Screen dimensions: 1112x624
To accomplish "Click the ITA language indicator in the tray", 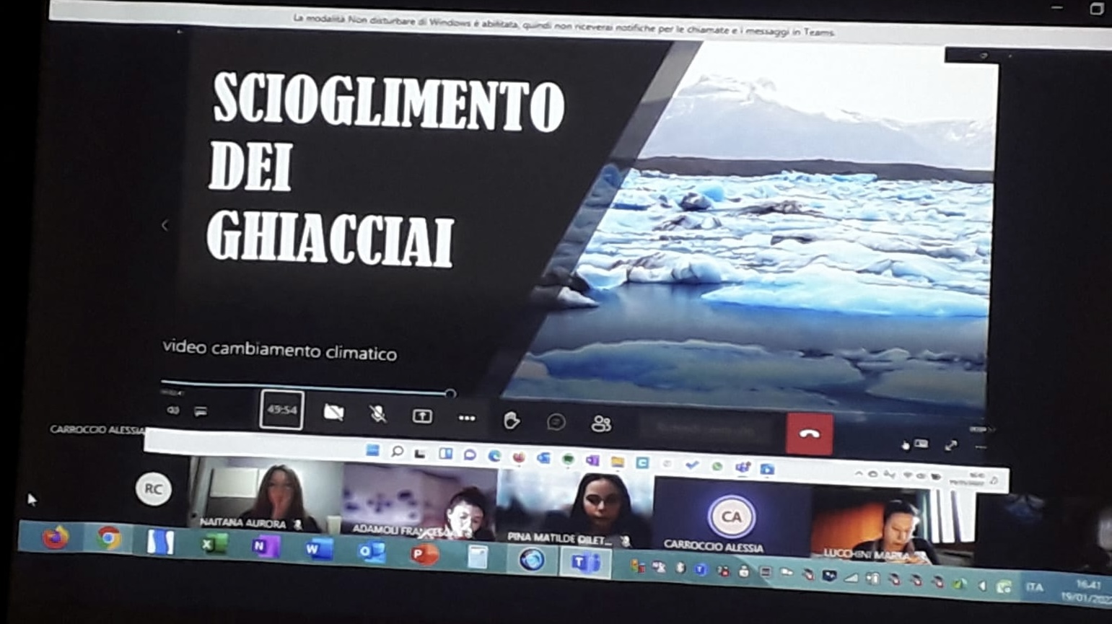I will [1035, 587].
